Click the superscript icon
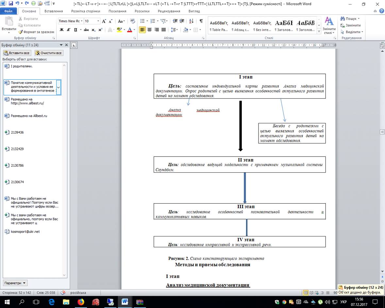Screen dimensions: 385x308 tap(100, 30)
